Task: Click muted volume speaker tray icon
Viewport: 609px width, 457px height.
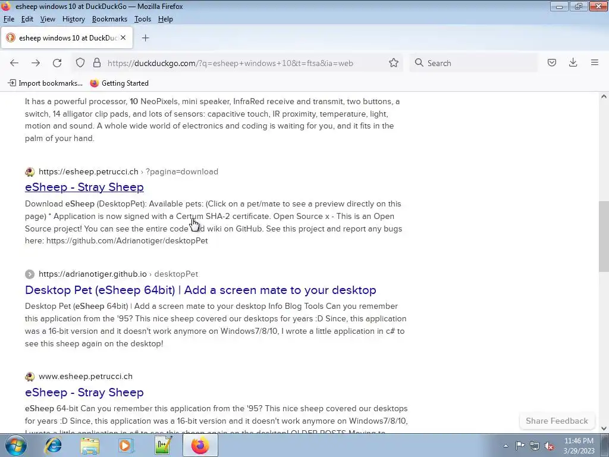Action: (x=549, y=446)
